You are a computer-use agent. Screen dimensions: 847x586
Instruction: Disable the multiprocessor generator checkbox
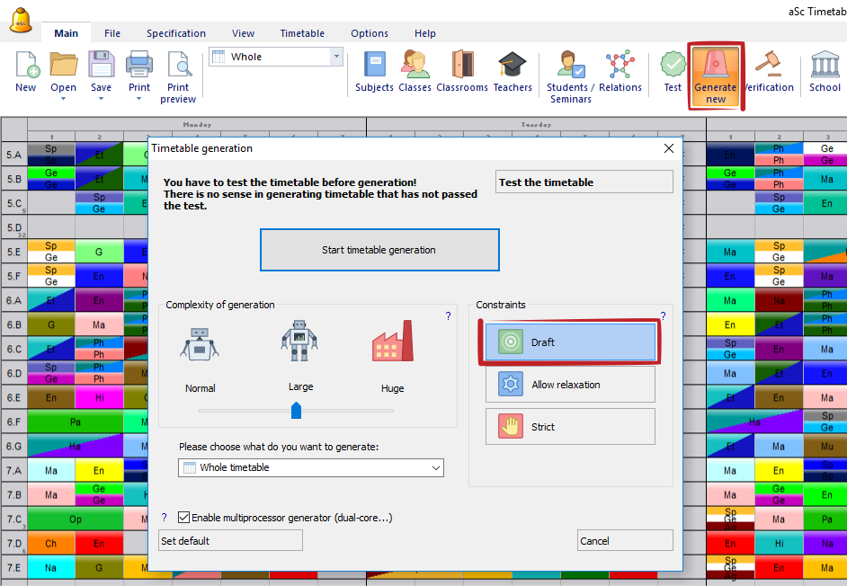point(184,518)
